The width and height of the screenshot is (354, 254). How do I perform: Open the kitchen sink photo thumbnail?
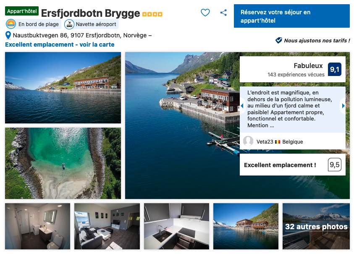(176, 226)
